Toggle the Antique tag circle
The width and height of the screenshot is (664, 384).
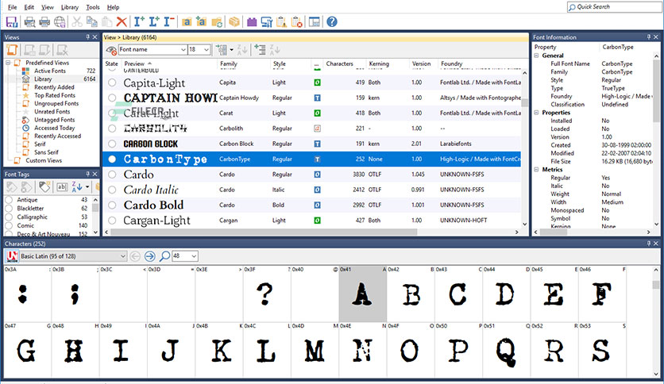(9, 200)
